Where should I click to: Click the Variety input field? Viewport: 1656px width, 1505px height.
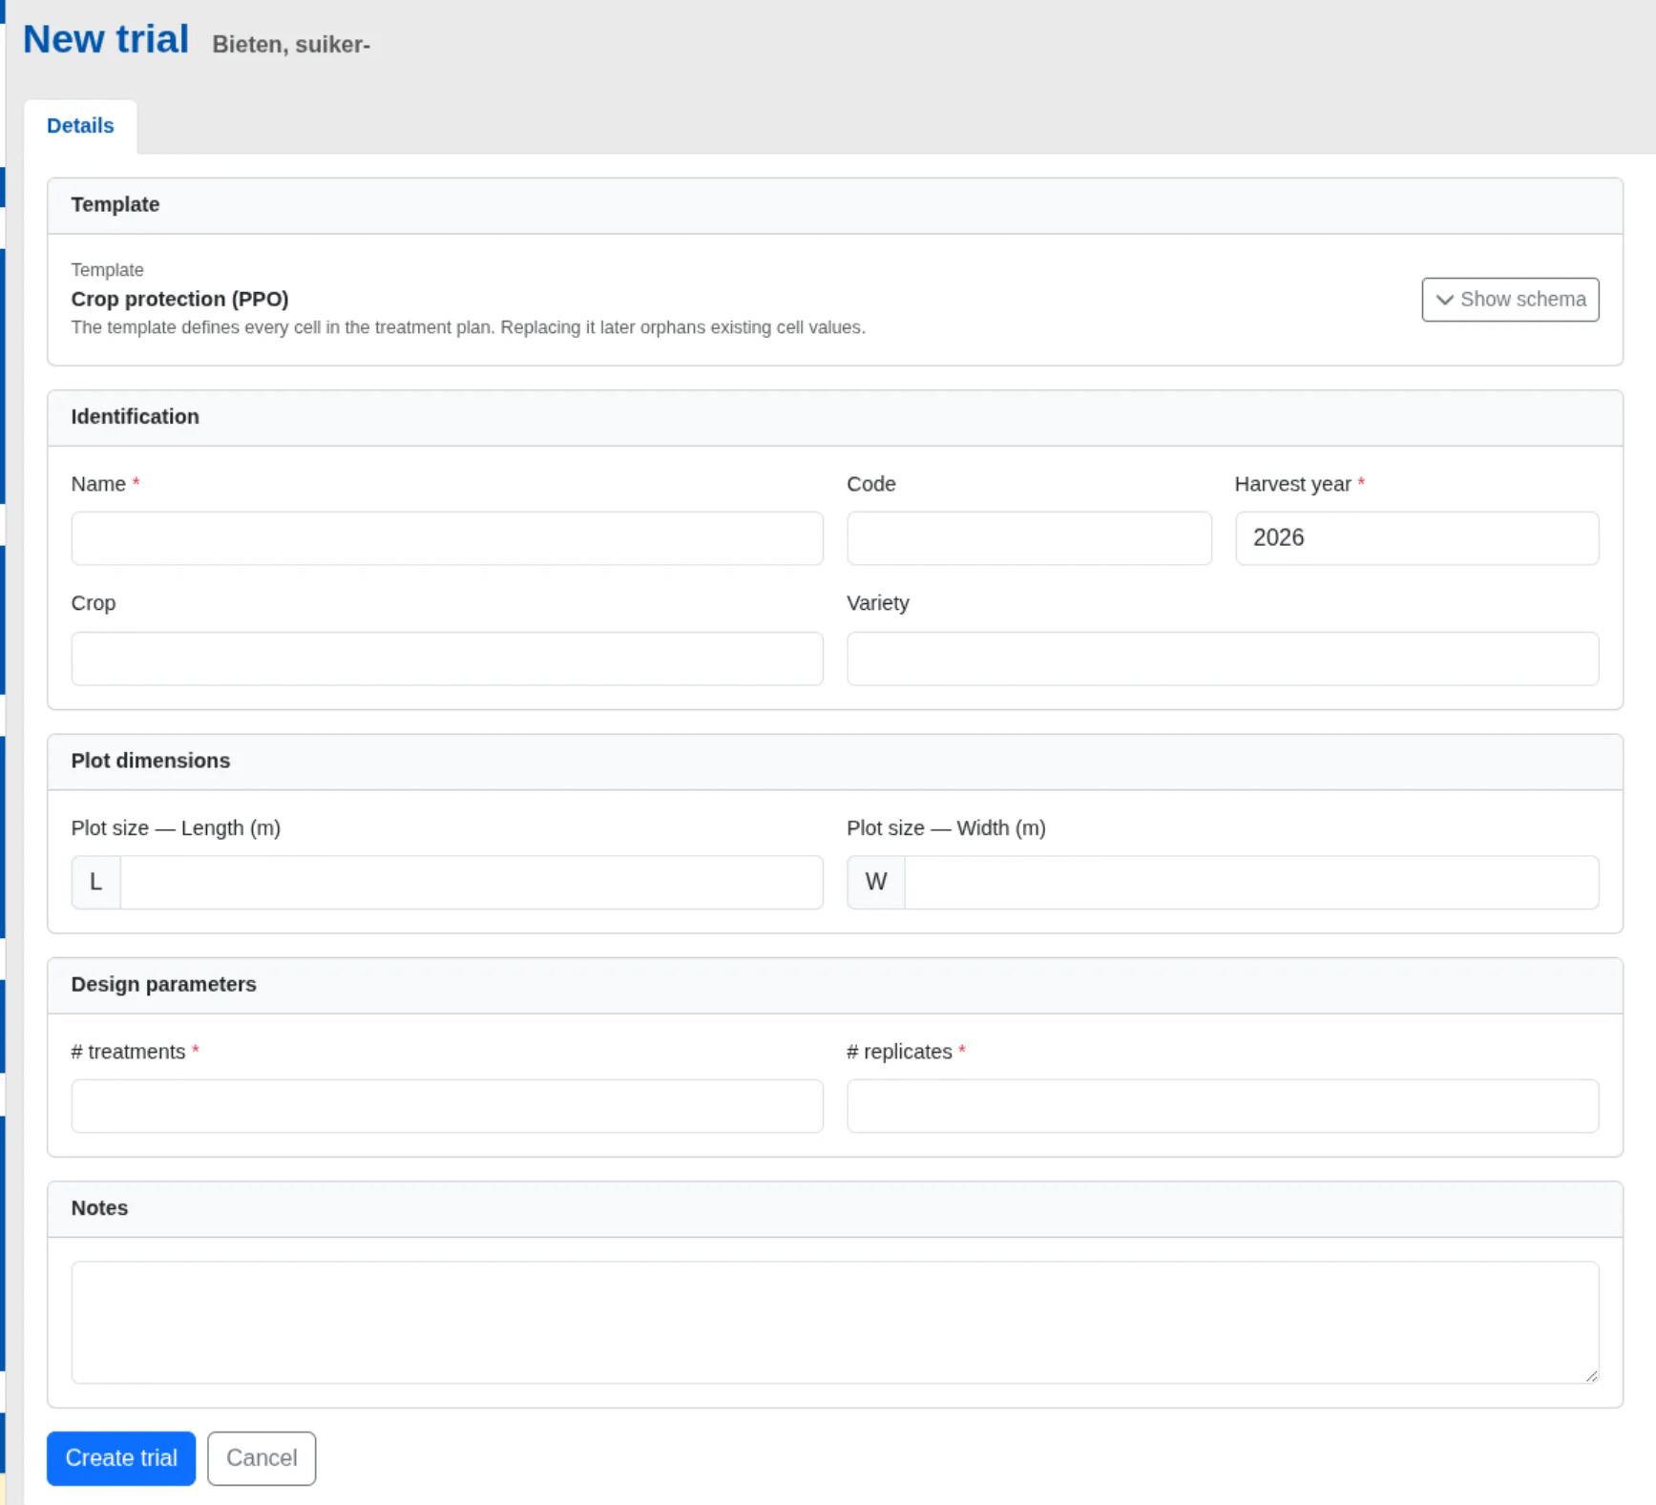coord(1223,658)
